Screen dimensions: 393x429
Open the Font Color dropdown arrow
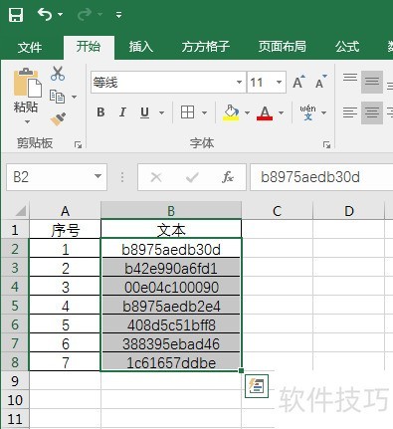click(282, 112)
